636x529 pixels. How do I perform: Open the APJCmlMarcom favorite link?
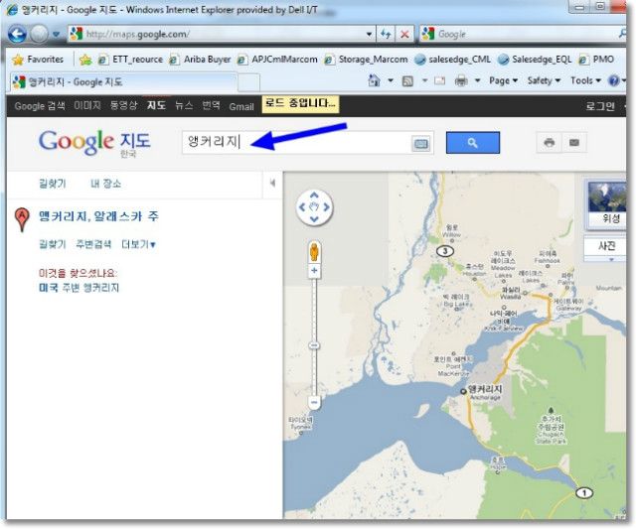click(x=277, y=60)
